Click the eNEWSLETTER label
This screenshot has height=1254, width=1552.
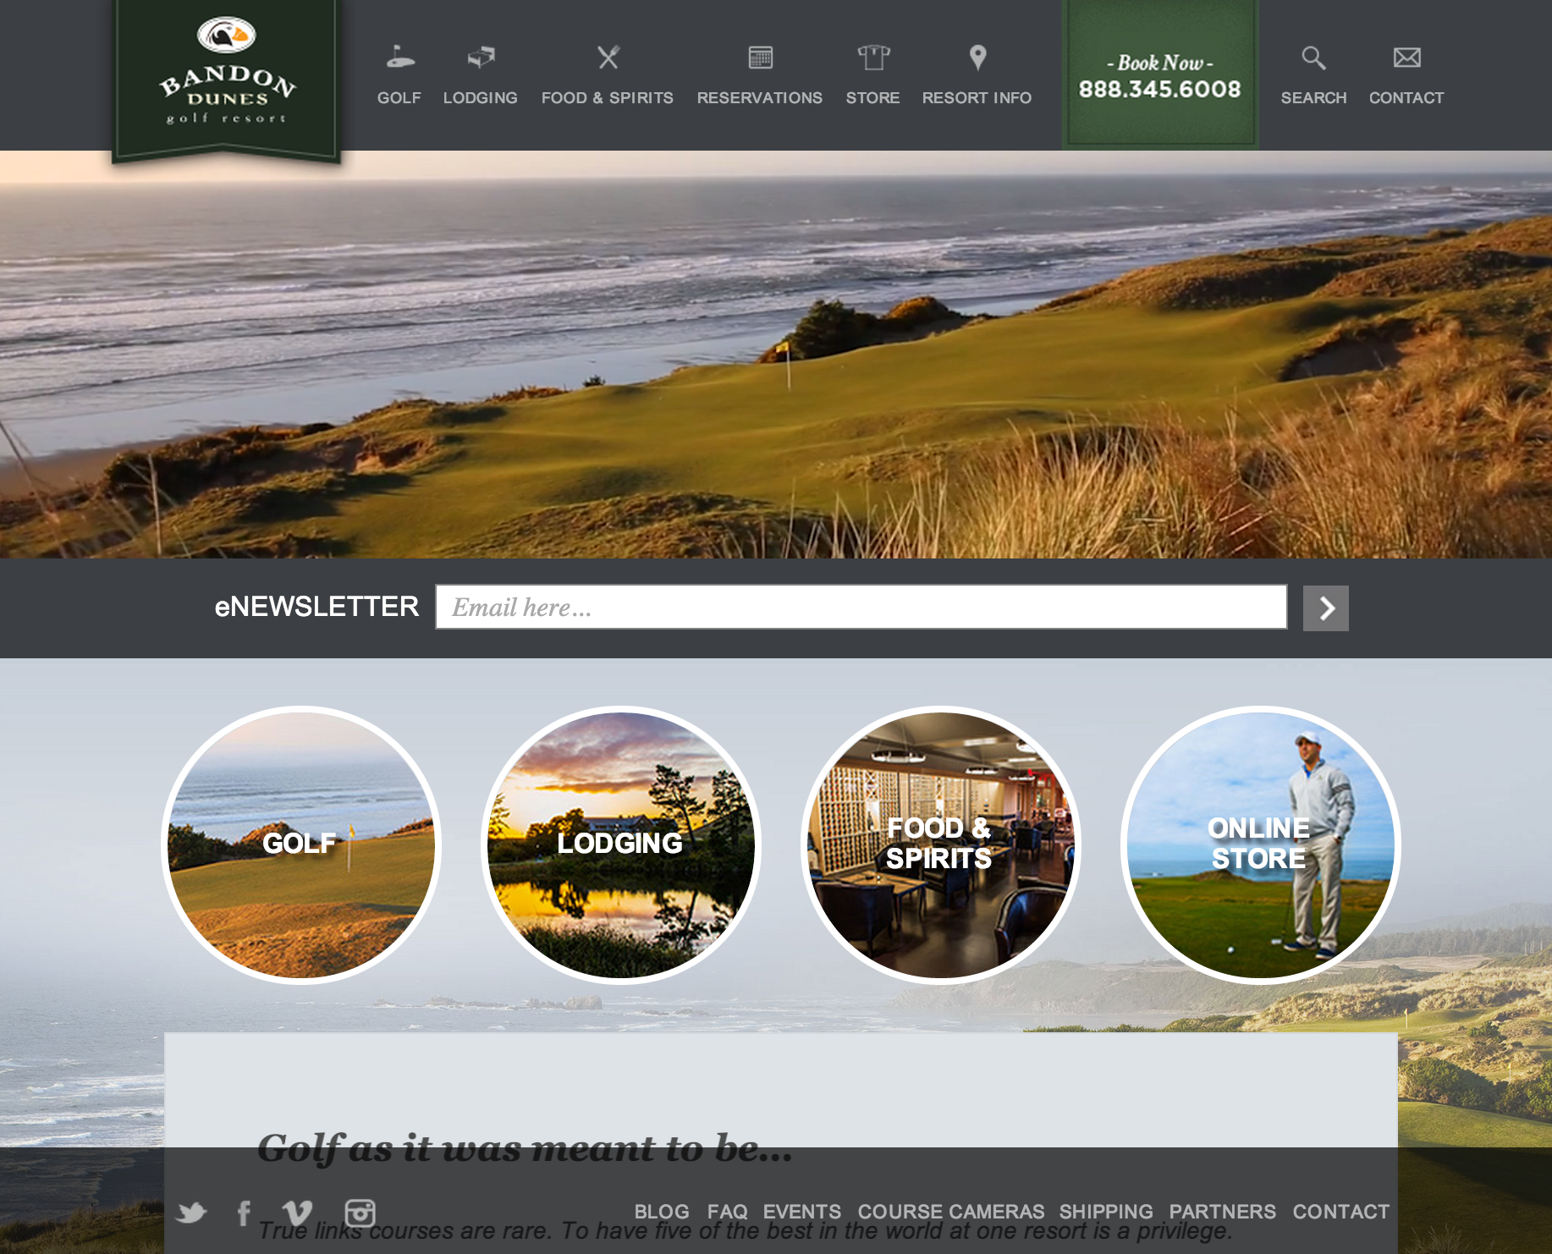[316, 607]
